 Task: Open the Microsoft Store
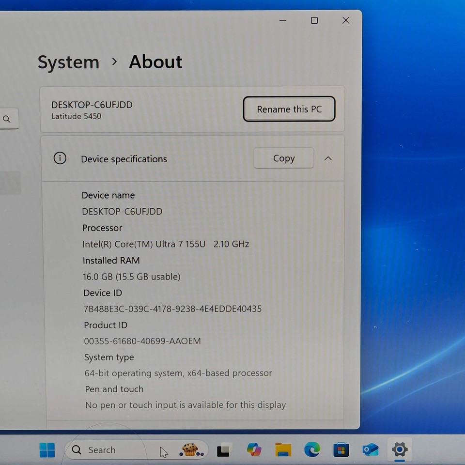341,450
